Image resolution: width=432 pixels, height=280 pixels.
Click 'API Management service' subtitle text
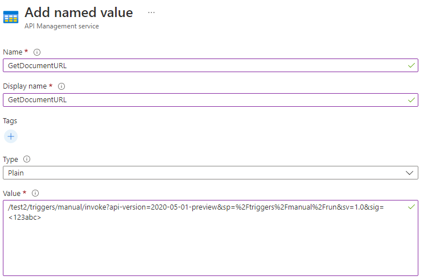point(61,26)
